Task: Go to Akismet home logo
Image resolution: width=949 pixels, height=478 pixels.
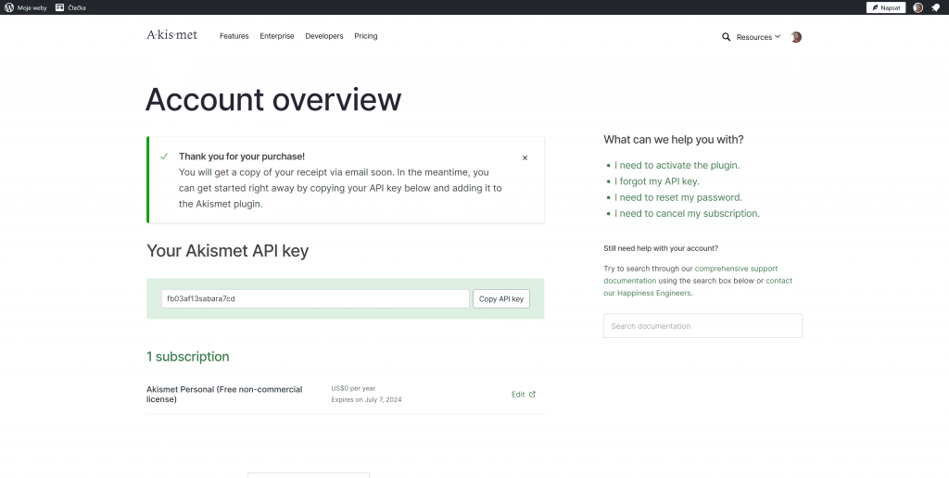Action: 171,35
